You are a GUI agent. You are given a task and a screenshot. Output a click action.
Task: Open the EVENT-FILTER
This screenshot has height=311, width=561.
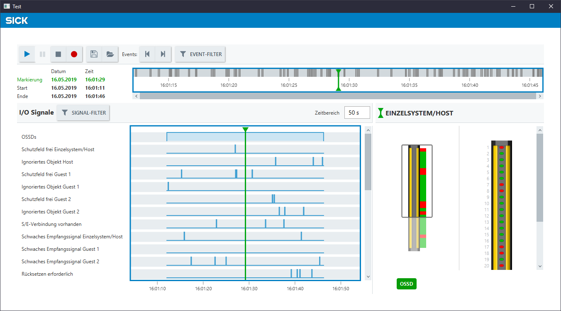200,54
